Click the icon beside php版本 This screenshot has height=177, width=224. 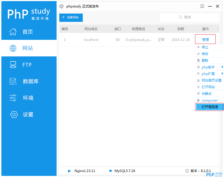point(198,67)
